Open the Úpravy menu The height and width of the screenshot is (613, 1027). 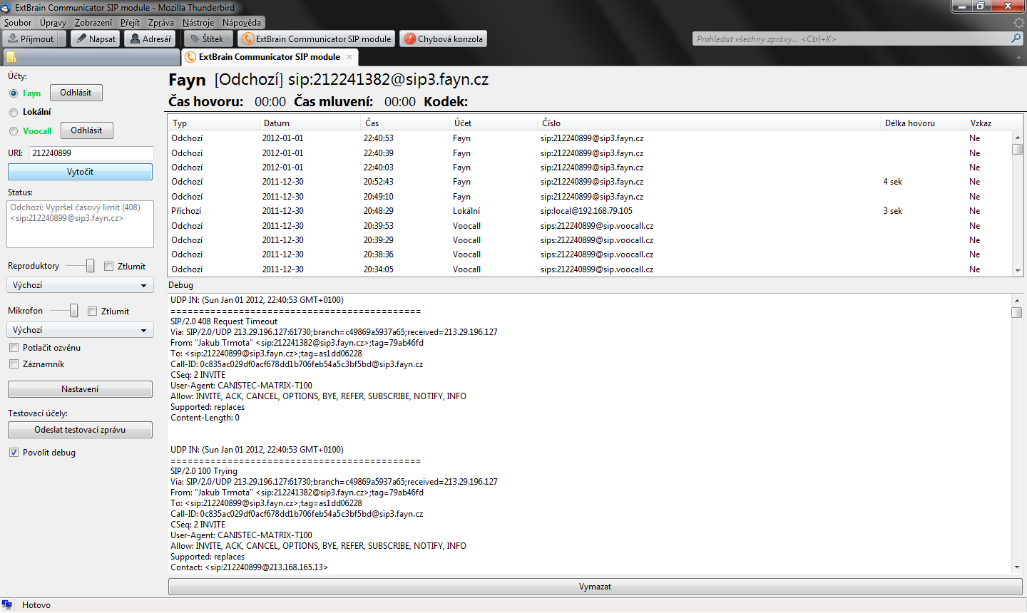click(x=53, y=23)
